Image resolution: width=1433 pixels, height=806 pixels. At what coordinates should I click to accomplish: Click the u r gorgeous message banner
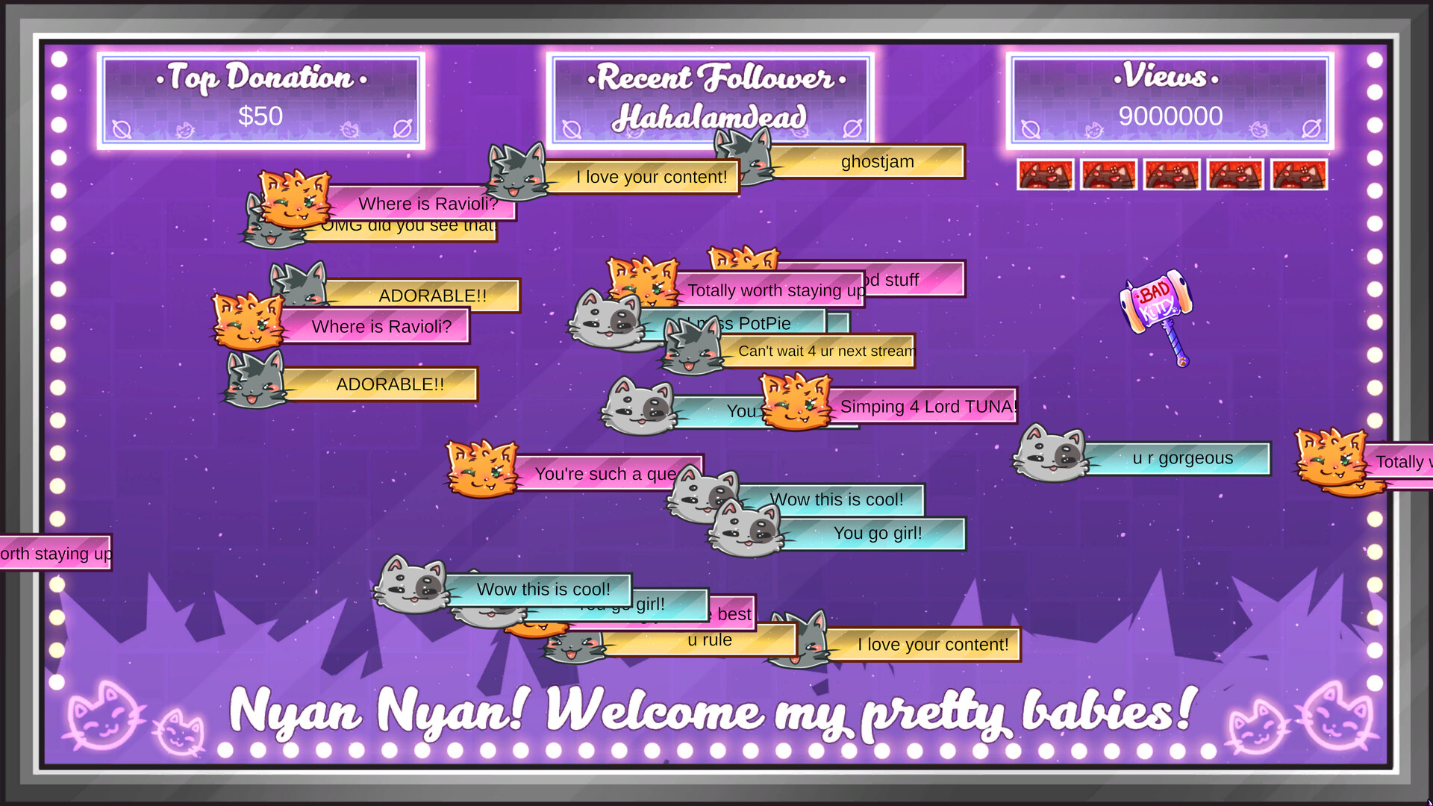pyautogui.click(x=1182, y=458)
